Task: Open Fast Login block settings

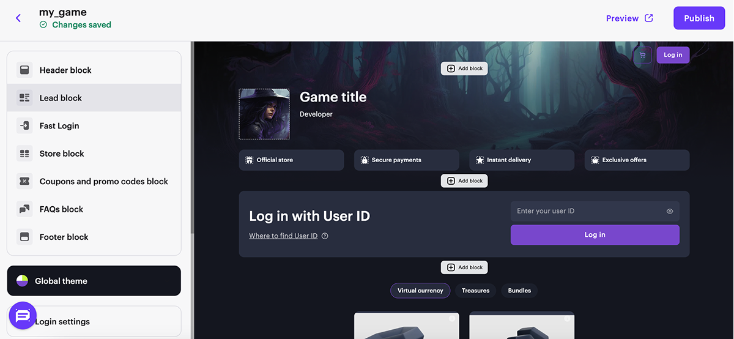Action: tap(59, 126)
